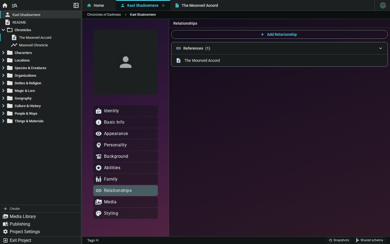
Task: Open README in the sidebar tree
Action: tap(41, 22)
